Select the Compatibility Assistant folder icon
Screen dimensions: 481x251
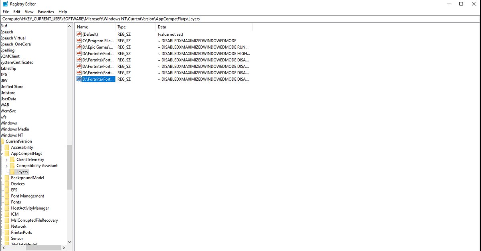point(12,165)
